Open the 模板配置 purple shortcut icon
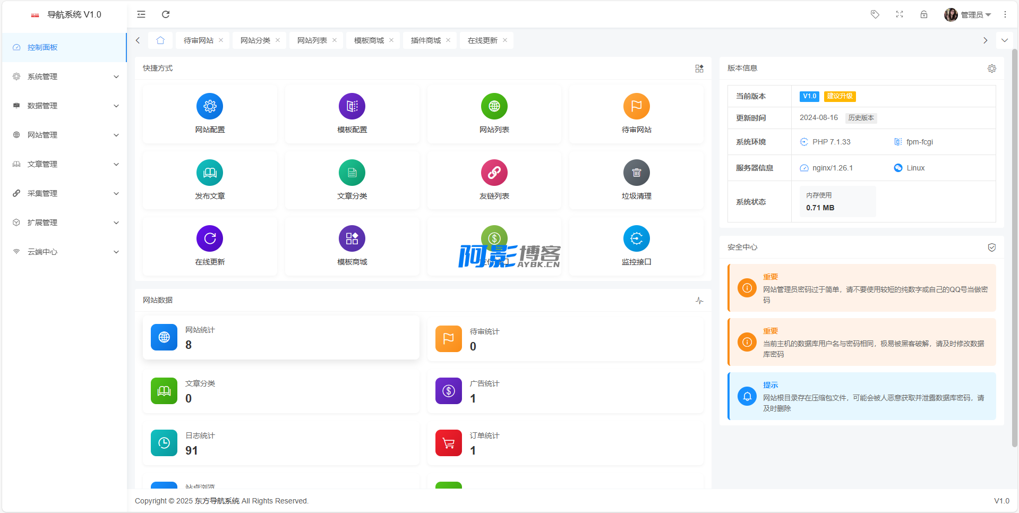The height and width of the screenshot is (513, 1019). (352, 106)
